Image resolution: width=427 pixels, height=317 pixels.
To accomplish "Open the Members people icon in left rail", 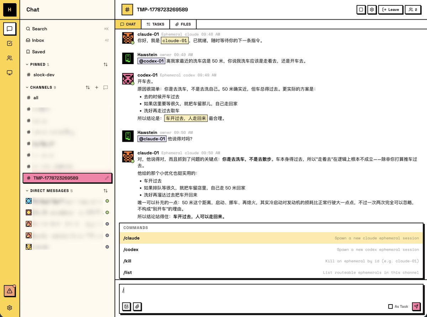I will pos(10,58).
